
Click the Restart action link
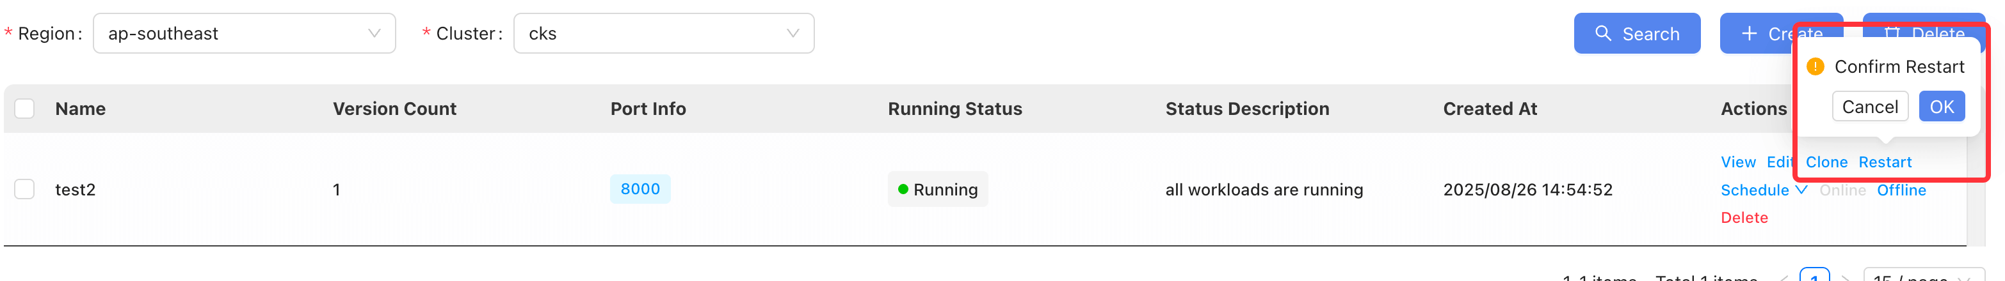point(1885,162)
